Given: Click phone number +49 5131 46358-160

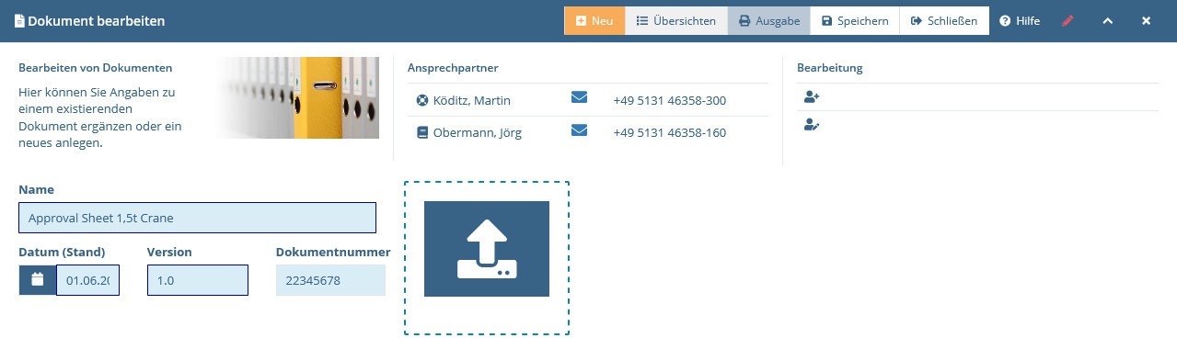Looking at the screenshot, I should coord(669,132).
